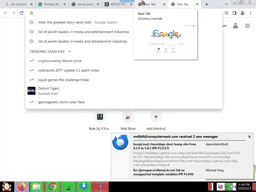Open the Google apps grid

247,26
